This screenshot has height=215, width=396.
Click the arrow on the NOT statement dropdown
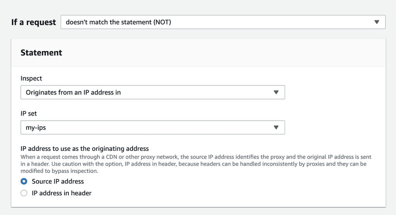[377, 22]
